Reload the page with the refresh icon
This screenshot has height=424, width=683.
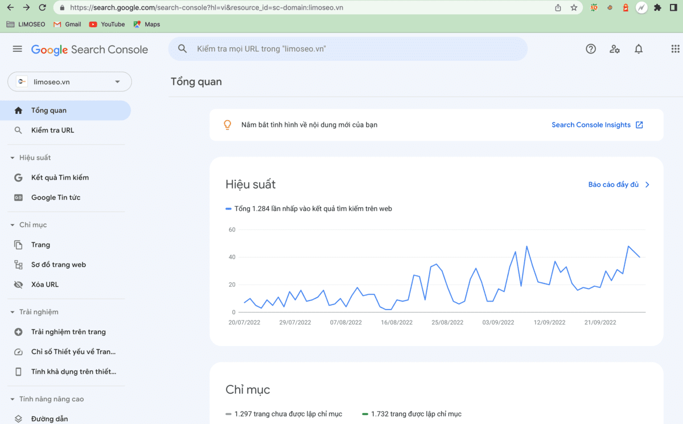tap(42, 7)
